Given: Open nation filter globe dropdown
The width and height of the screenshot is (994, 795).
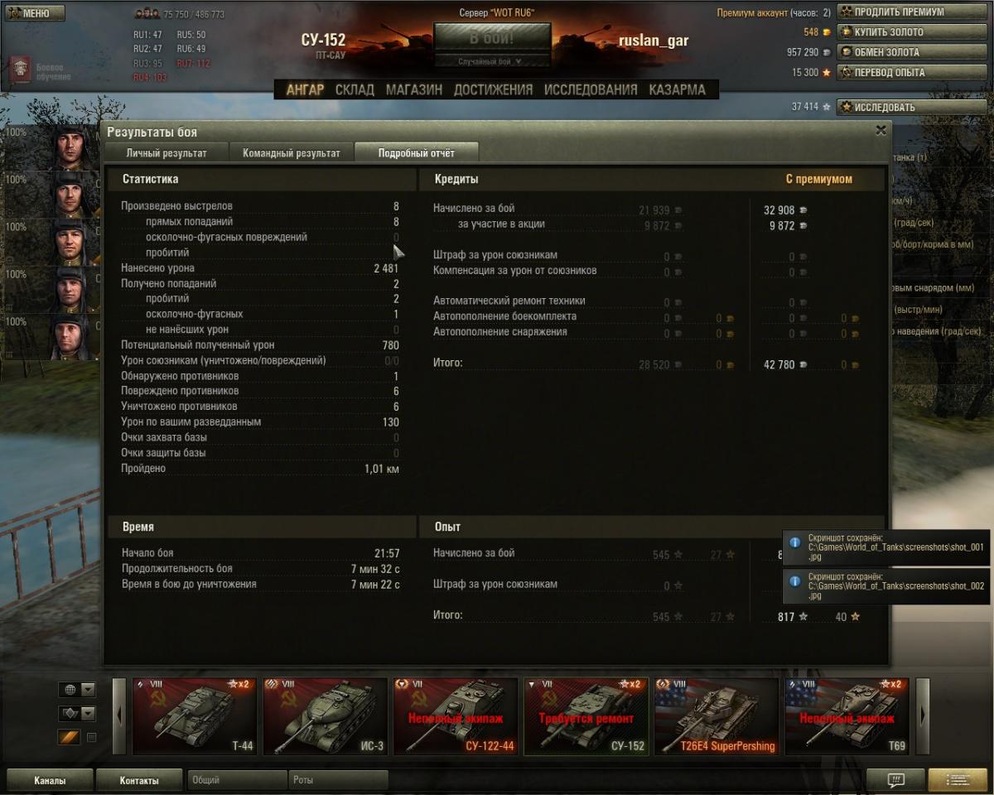Looking at the screenshot, I should tap(77, 690).
